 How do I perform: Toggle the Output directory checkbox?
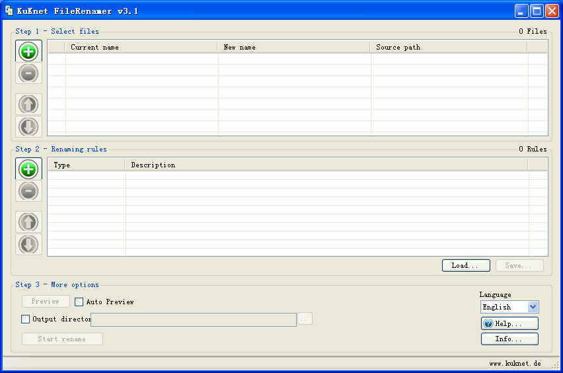(x=26, y=319)
